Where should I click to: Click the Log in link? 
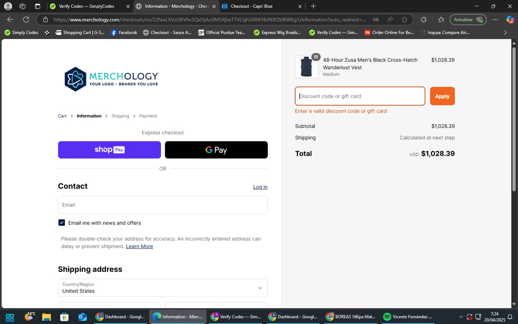[260, 187]
